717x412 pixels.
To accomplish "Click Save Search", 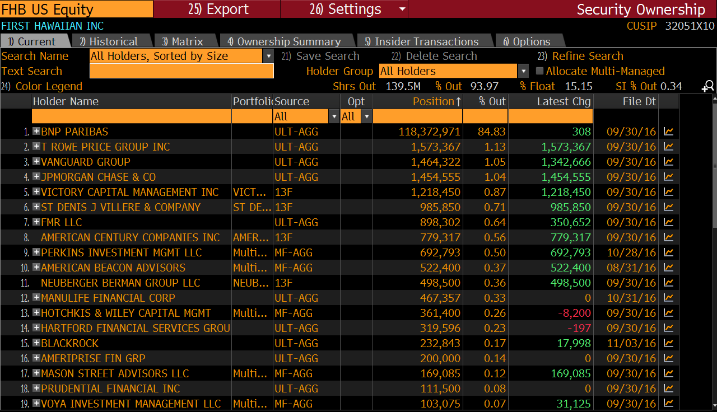I will point(320,56).
